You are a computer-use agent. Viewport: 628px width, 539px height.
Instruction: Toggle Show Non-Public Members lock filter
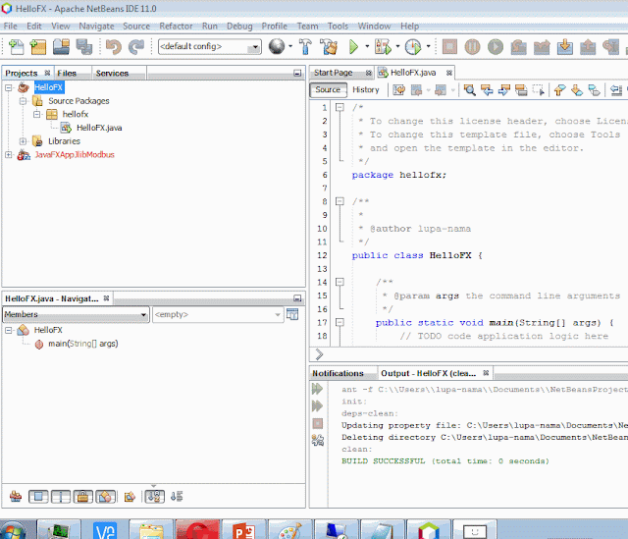click(83, 497)
